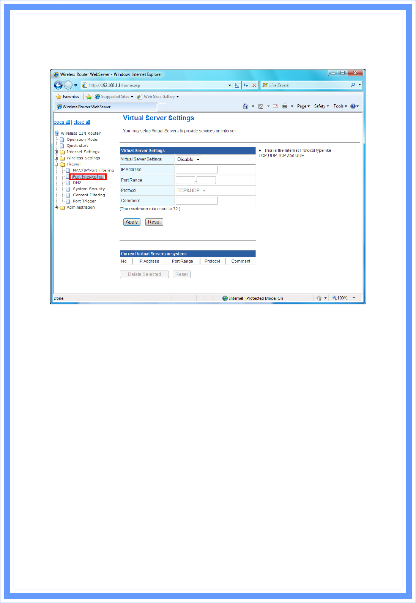Open a new blank tab
This screenshot has width=416, height=603.
(x=162, y=107)
